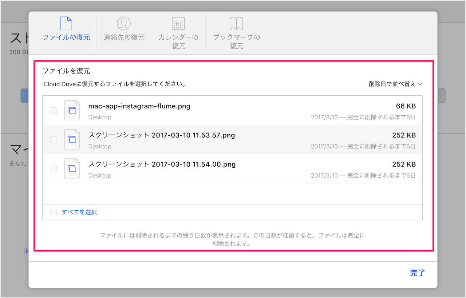The height and width of the screenshot is (298, 466).
Task: Switch to ブックマークの復元 tab label
Action: [237, 41]
